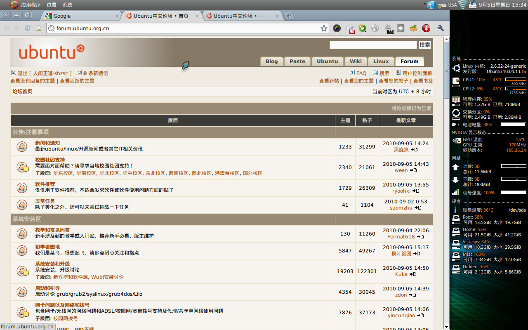Click the forum icon beside 启动和引导
This screenshot has width=528, height=330.
(x=22, y=292)
